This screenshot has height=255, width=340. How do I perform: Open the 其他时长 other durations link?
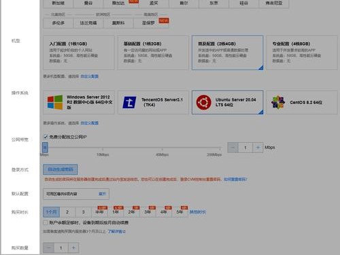point(198,212)
